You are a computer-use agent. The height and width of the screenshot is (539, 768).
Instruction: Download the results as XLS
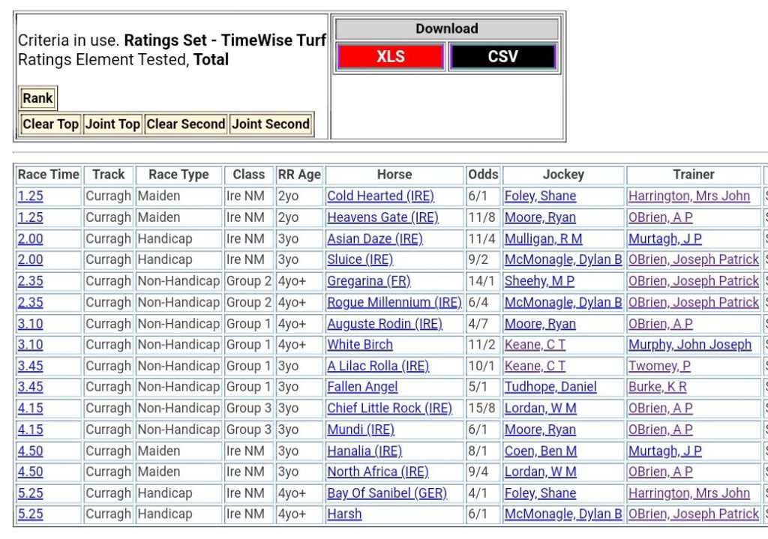tap(390, 57)
